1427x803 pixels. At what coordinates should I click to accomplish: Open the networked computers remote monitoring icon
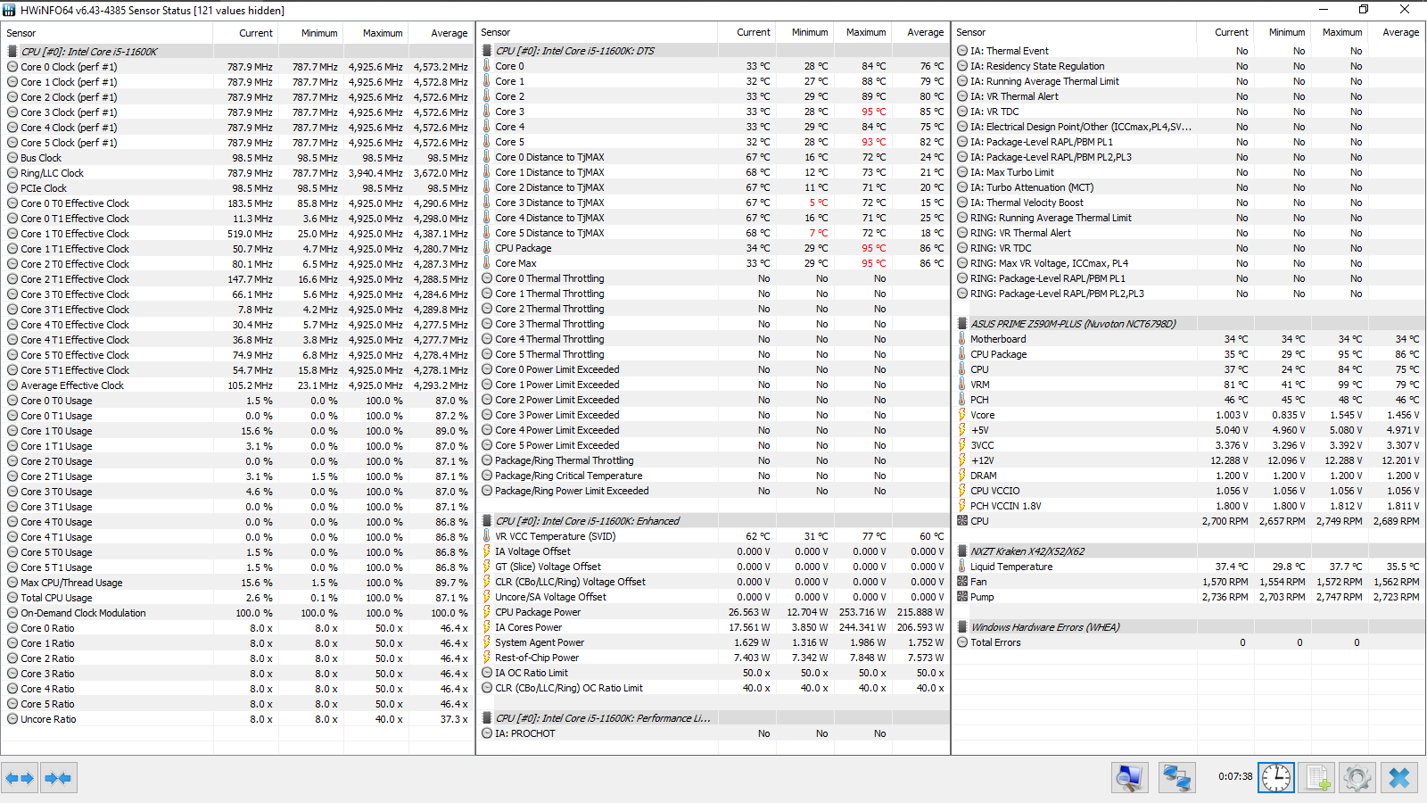tap(1176, 778)
